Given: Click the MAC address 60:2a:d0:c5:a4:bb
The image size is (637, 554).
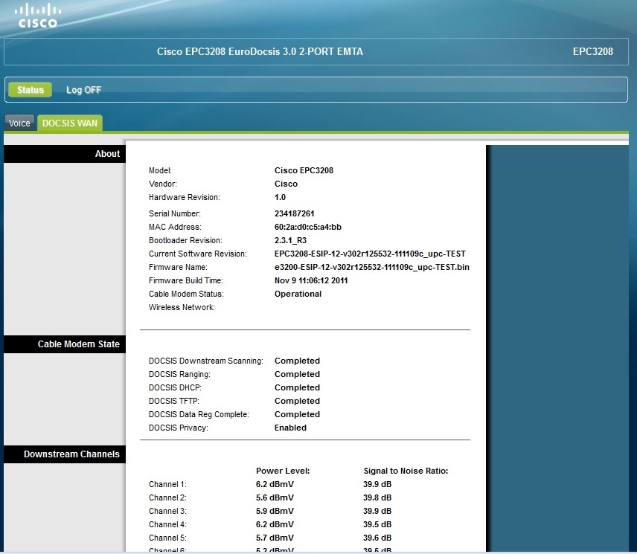Looking at the screenshot, I should (x=308, y=227).
